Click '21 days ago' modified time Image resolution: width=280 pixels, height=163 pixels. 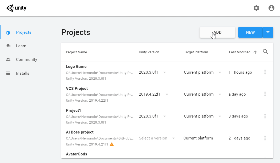pos(239,138)
